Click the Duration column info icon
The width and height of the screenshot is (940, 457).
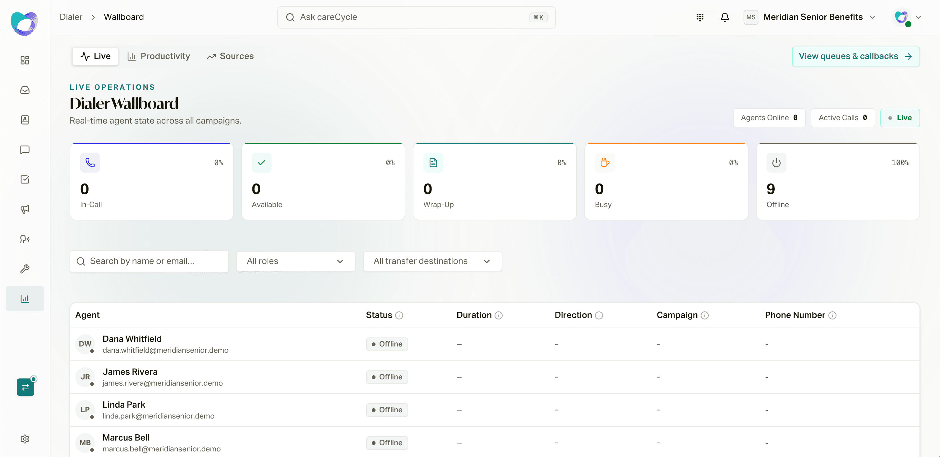click(x=499, y=315)
